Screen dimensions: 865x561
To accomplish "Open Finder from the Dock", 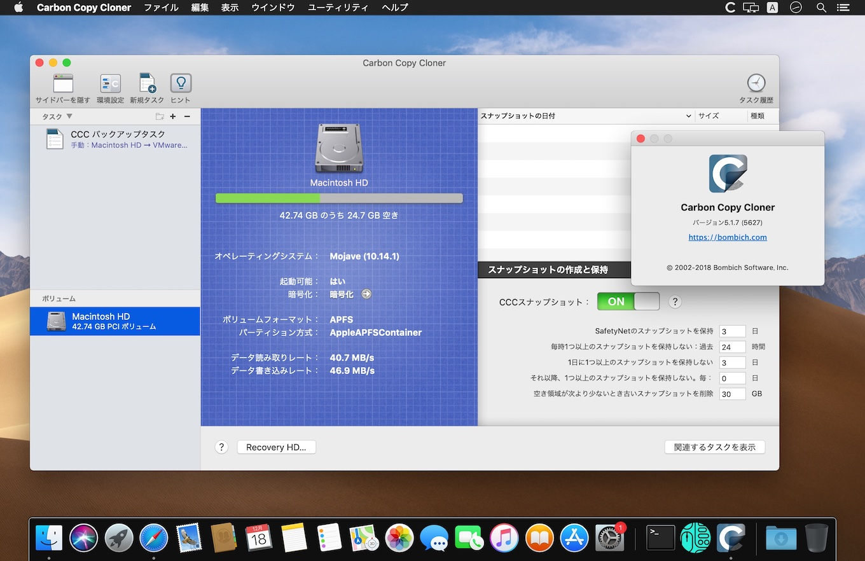I will (x=49, y=537).
